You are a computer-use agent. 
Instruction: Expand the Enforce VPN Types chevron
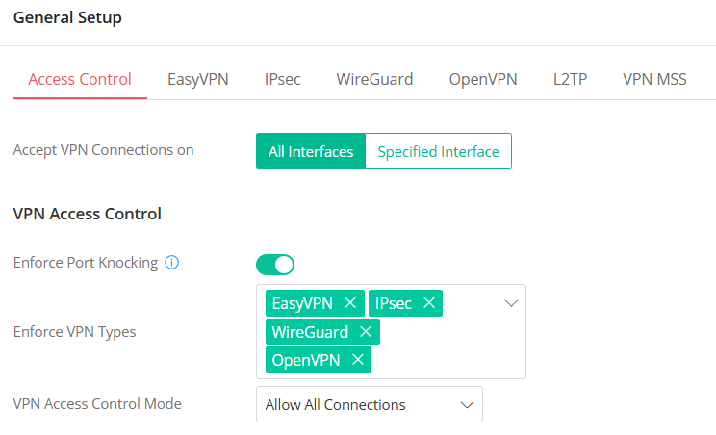pyautogui.click(x=511, y=303)
